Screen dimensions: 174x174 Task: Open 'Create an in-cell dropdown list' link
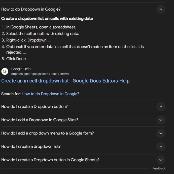pos(65,81)
